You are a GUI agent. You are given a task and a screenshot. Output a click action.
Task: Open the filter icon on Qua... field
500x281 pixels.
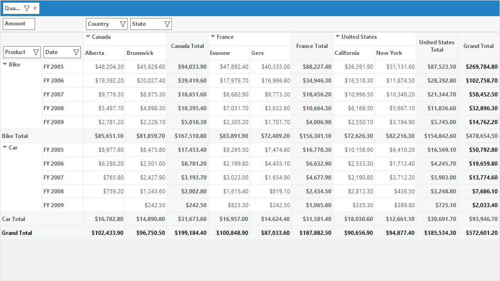click(27, 8)
